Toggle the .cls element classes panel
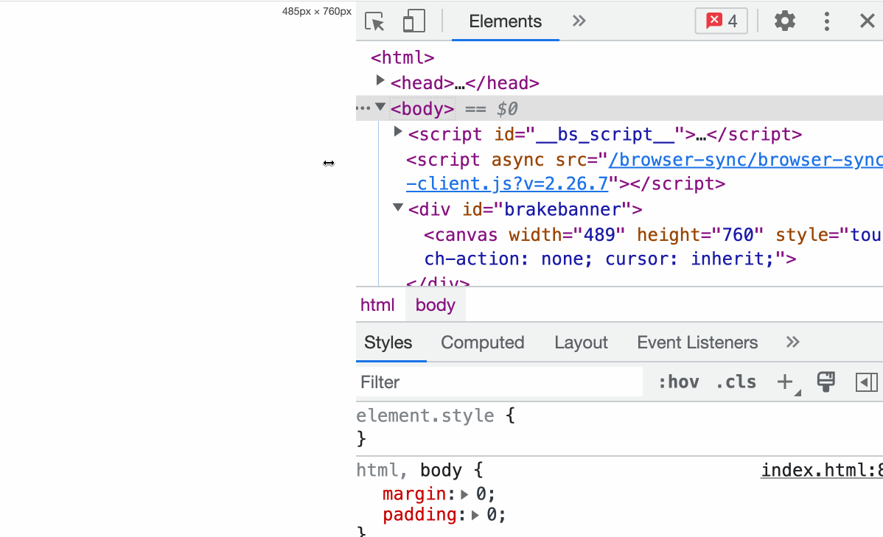The height and width of the screenshot is (537, 883). pyautogui.click(x=736, y=382)
